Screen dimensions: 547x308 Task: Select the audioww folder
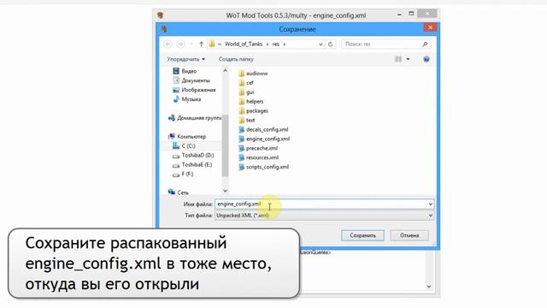click(253, 74)
